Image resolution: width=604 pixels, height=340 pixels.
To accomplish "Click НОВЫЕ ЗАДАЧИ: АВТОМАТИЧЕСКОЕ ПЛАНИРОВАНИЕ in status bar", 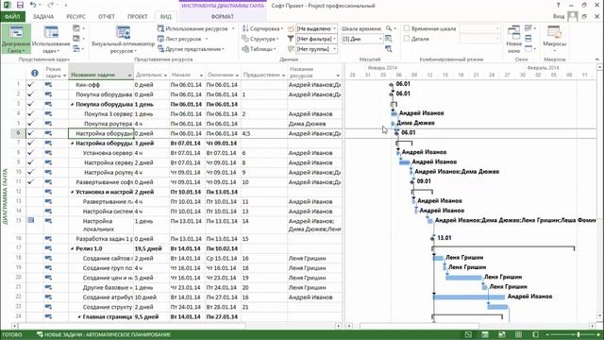I will 104,334.
